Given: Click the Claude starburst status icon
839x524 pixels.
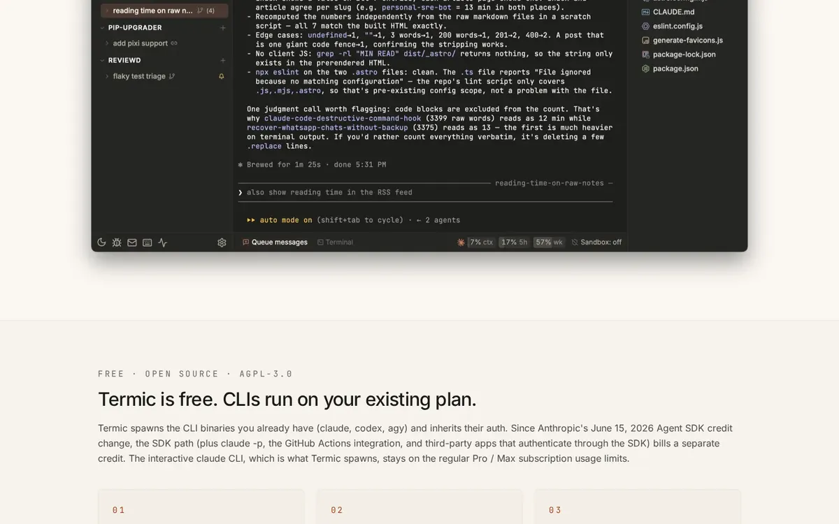Looking at the screenshot, I should 461,242.
